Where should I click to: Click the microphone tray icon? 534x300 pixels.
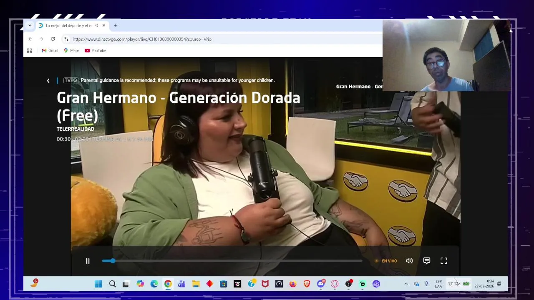426,284
